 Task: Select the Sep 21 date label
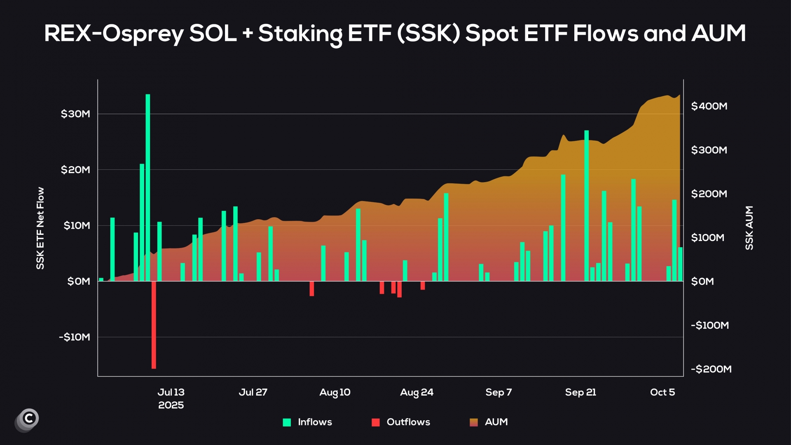(580, 392)
